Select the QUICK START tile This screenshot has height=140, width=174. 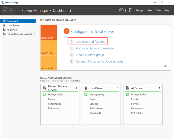tap(49, 33)
